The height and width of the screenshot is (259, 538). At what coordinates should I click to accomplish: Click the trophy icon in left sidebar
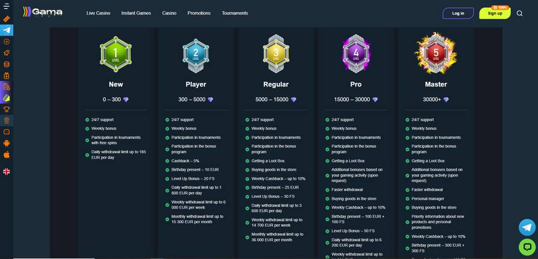(x=7, y=109)
